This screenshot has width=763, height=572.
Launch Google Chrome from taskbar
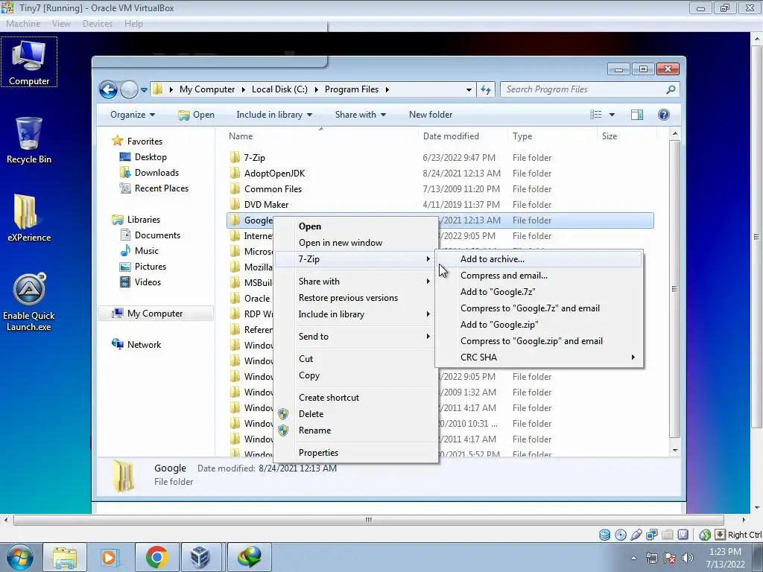tap(156, 557)
